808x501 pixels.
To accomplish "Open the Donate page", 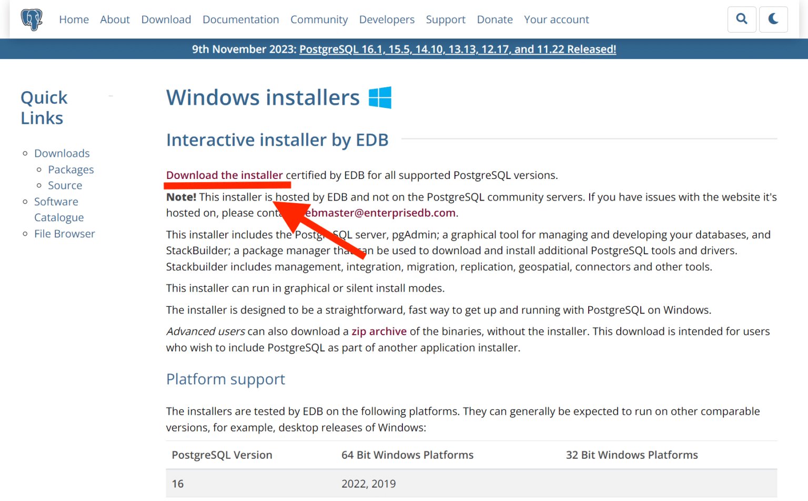I will pyautogui.click(x=494, y=19).
